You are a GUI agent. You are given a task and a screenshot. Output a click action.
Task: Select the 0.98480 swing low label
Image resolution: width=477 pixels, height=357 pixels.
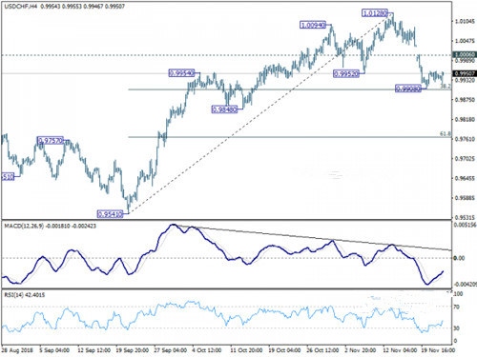[x=224, y=109]
